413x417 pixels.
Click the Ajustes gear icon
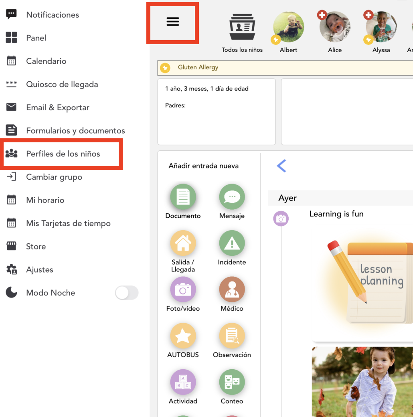[x=12, y=269]
